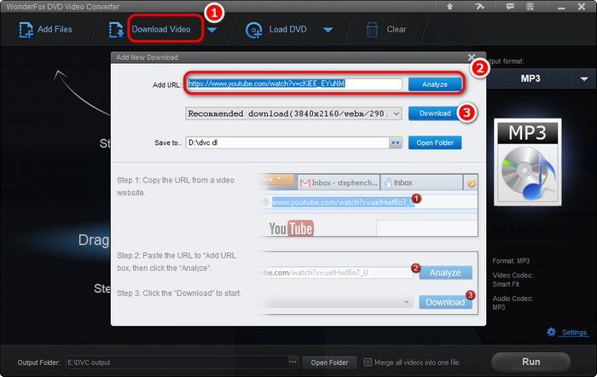This screenshot has height=377, width=597.
Task: Click the 'Format: MP3' text
Action: coord(511,261)
